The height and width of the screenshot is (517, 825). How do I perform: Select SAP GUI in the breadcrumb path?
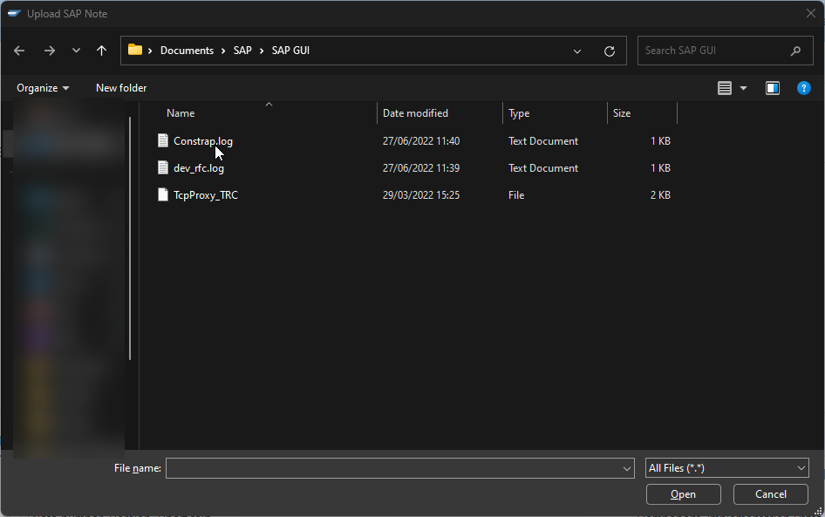tap(290, 51)
